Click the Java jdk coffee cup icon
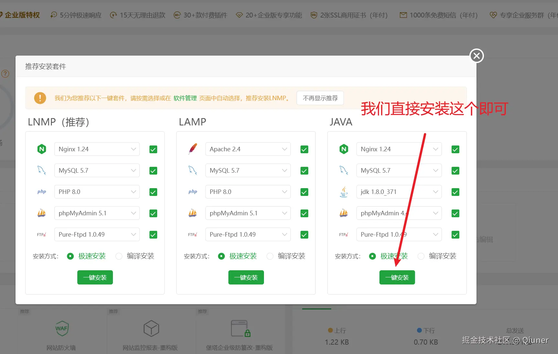The width and height of the screenshot is (558, 354). click(x=344, y=192)
